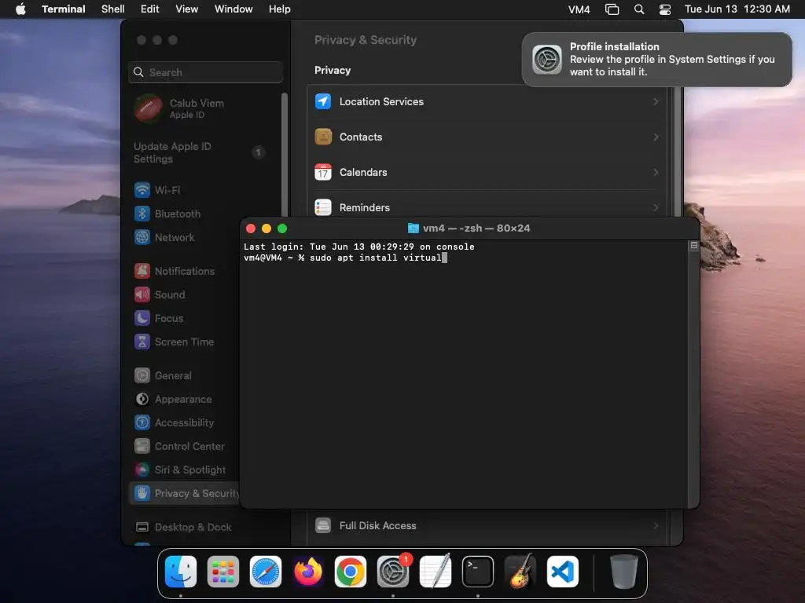Click the Search field in System Settings
Screen dimensions: 805x603
(205, 72)
